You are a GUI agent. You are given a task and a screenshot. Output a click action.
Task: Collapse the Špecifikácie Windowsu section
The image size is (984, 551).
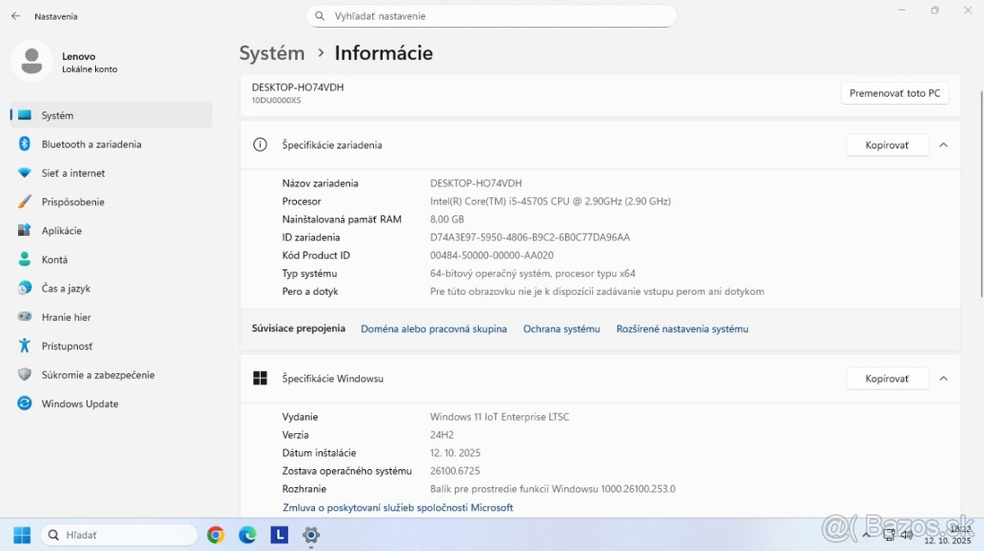[x=943, y=377]
